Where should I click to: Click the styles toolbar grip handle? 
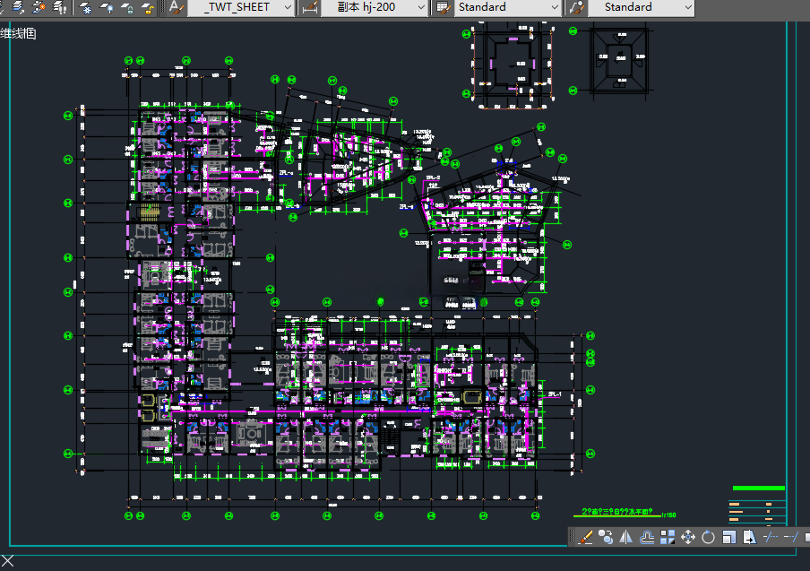[163, 7]
